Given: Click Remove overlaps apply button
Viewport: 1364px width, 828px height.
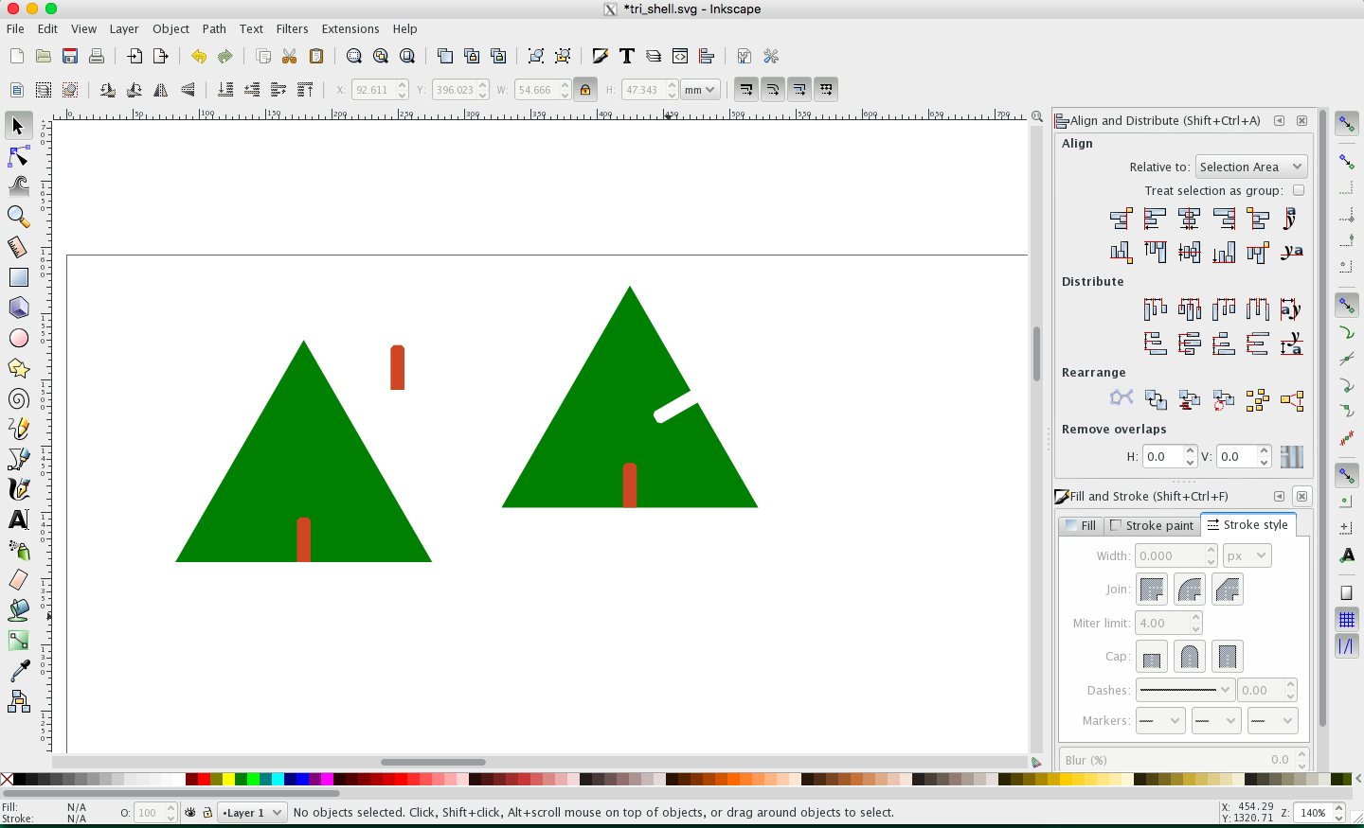Looking at the screenshot, I should pos(1292,457).
